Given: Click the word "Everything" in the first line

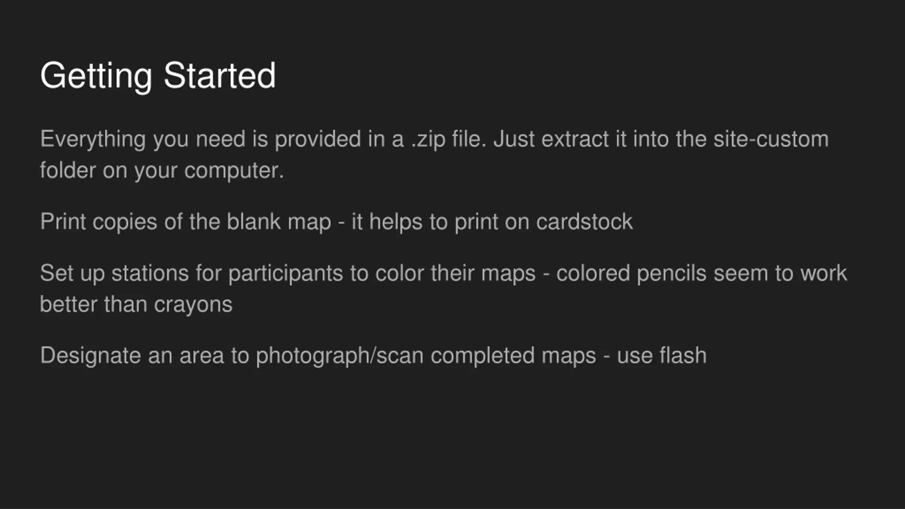Looking at the screenshot, I should click(x=93, y=140).
